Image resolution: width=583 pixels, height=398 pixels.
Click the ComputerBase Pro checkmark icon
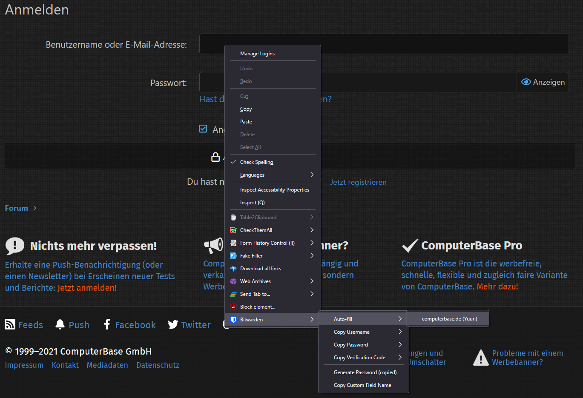click(x=410, y=245)
